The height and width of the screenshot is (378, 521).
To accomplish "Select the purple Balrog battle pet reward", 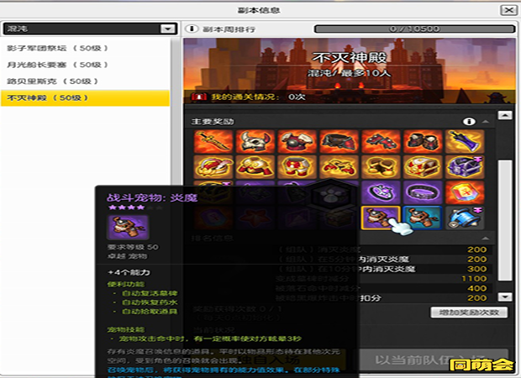I will [x=381, y=218].
